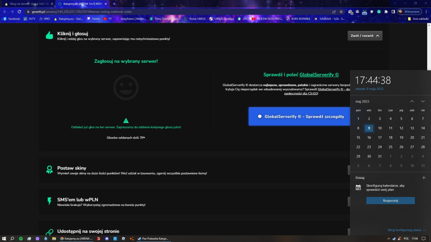Expand Udostępnij na swojej stronie section

coord(349,232)
